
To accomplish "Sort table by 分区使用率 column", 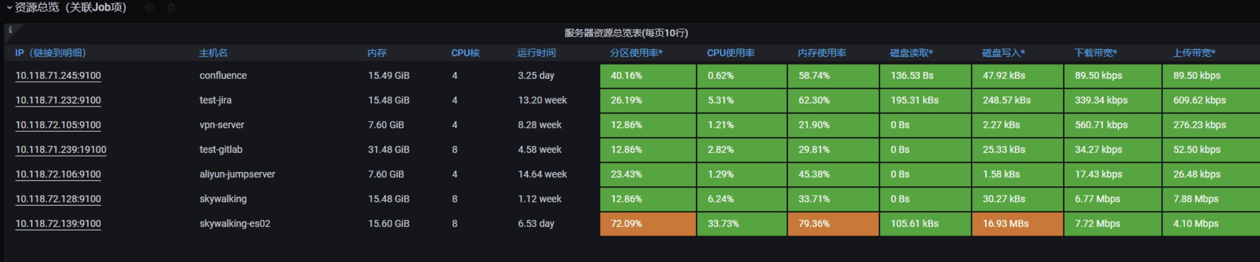I will (x=635, y=53).
